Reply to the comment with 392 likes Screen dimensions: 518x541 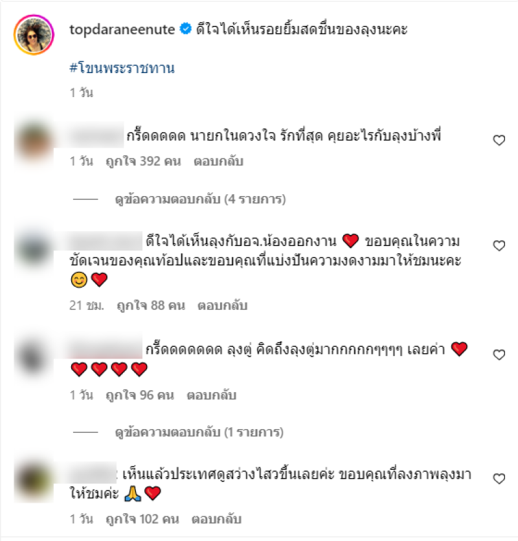click(218, 161)
